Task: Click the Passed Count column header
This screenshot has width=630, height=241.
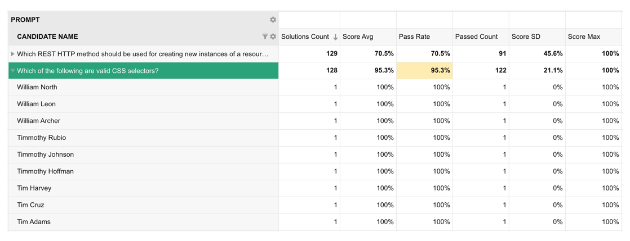Action: click(476, 37)
